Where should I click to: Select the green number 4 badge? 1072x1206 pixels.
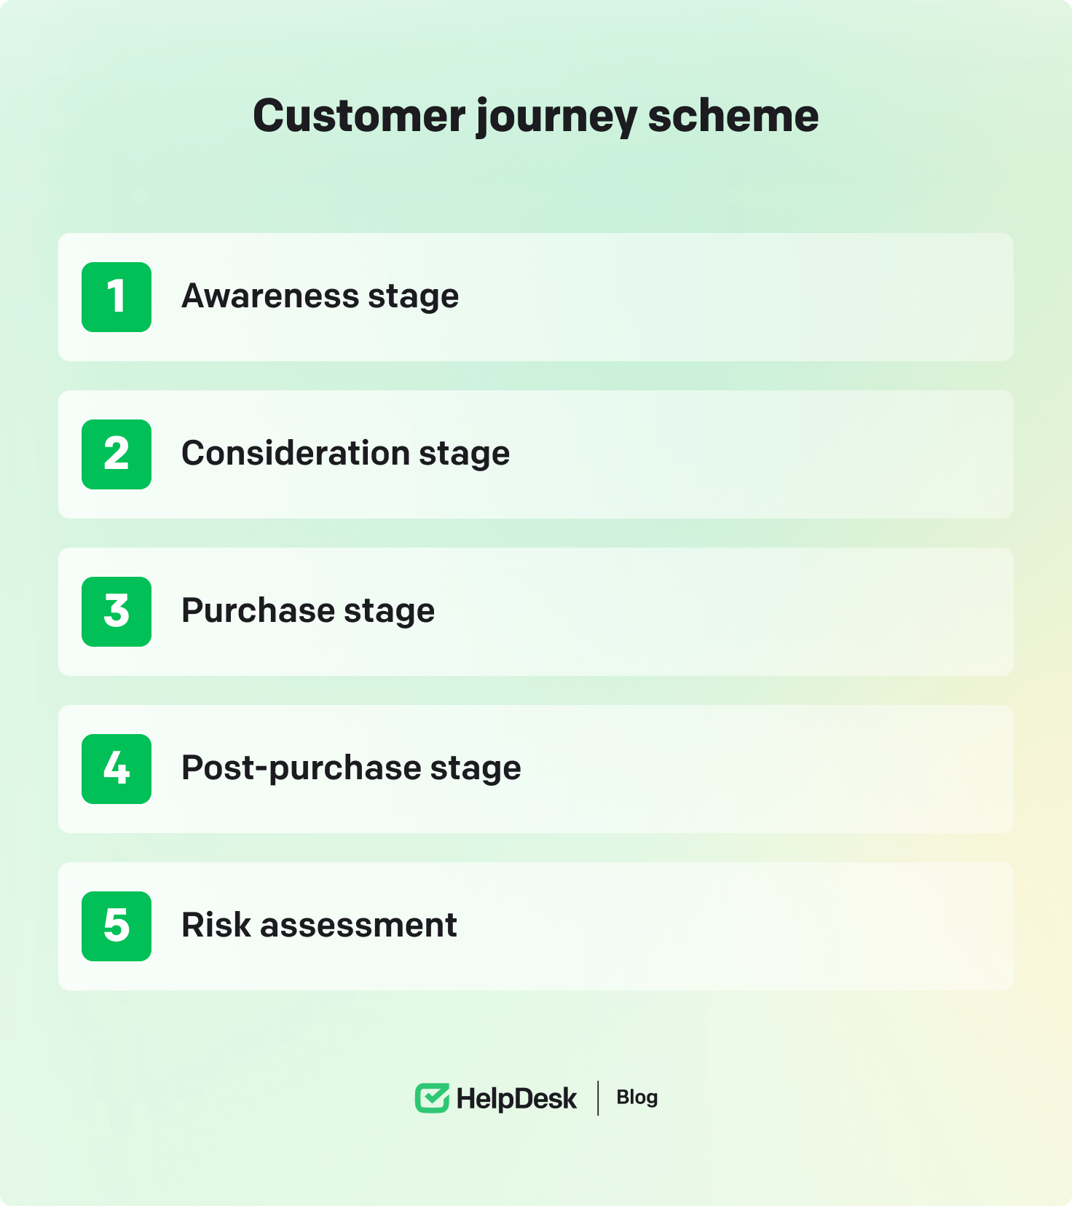coord(117,769)
